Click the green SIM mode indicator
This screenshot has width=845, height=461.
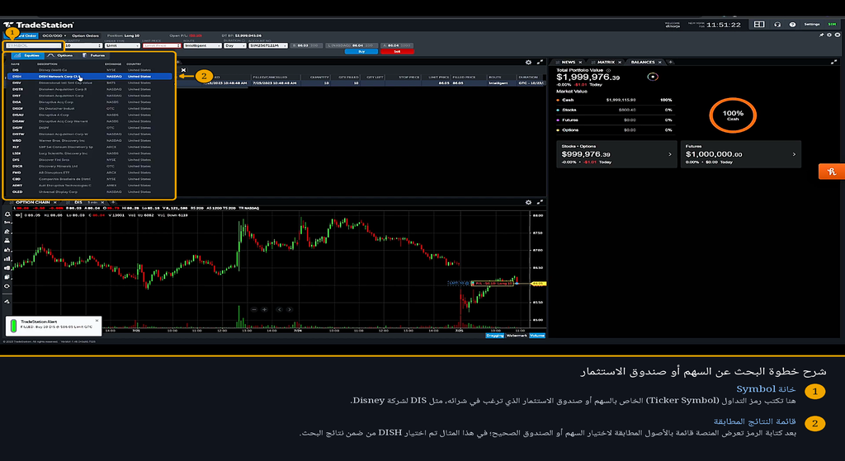coord(832,24)
